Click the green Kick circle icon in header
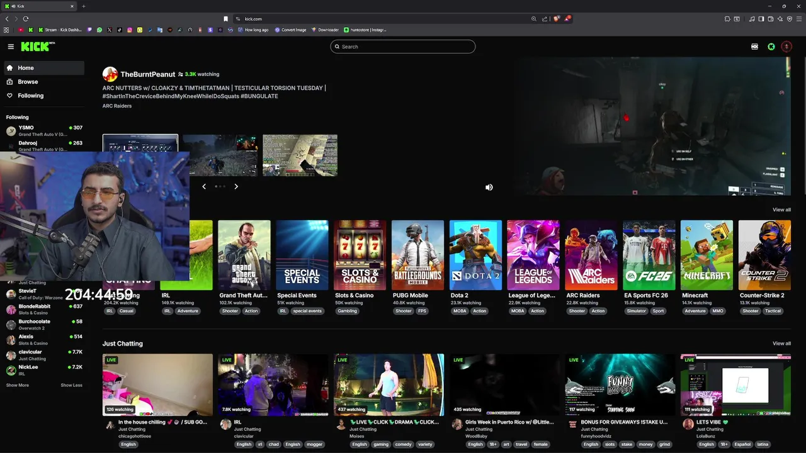The width and height of the screenshot is (806, 453). click(x=771, y=47)
